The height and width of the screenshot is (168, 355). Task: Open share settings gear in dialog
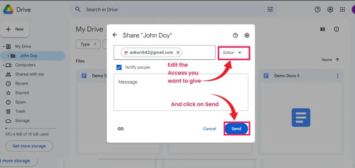pos(247,35)
